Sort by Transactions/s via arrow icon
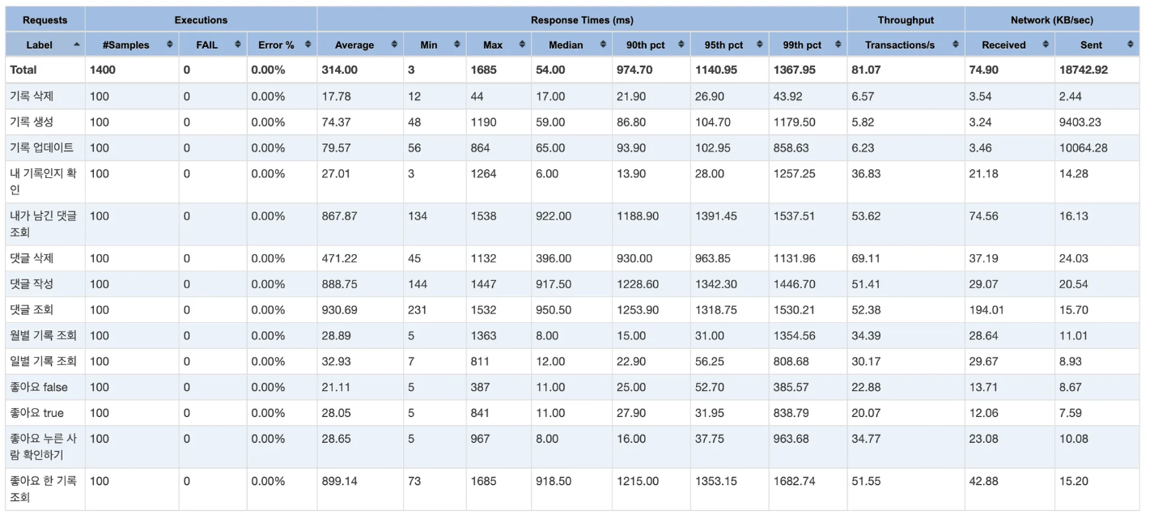The width and height of the screenshot is (1154, 523). coord(956,45)
